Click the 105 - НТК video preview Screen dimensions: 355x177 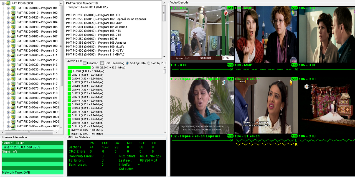point(327,34)
